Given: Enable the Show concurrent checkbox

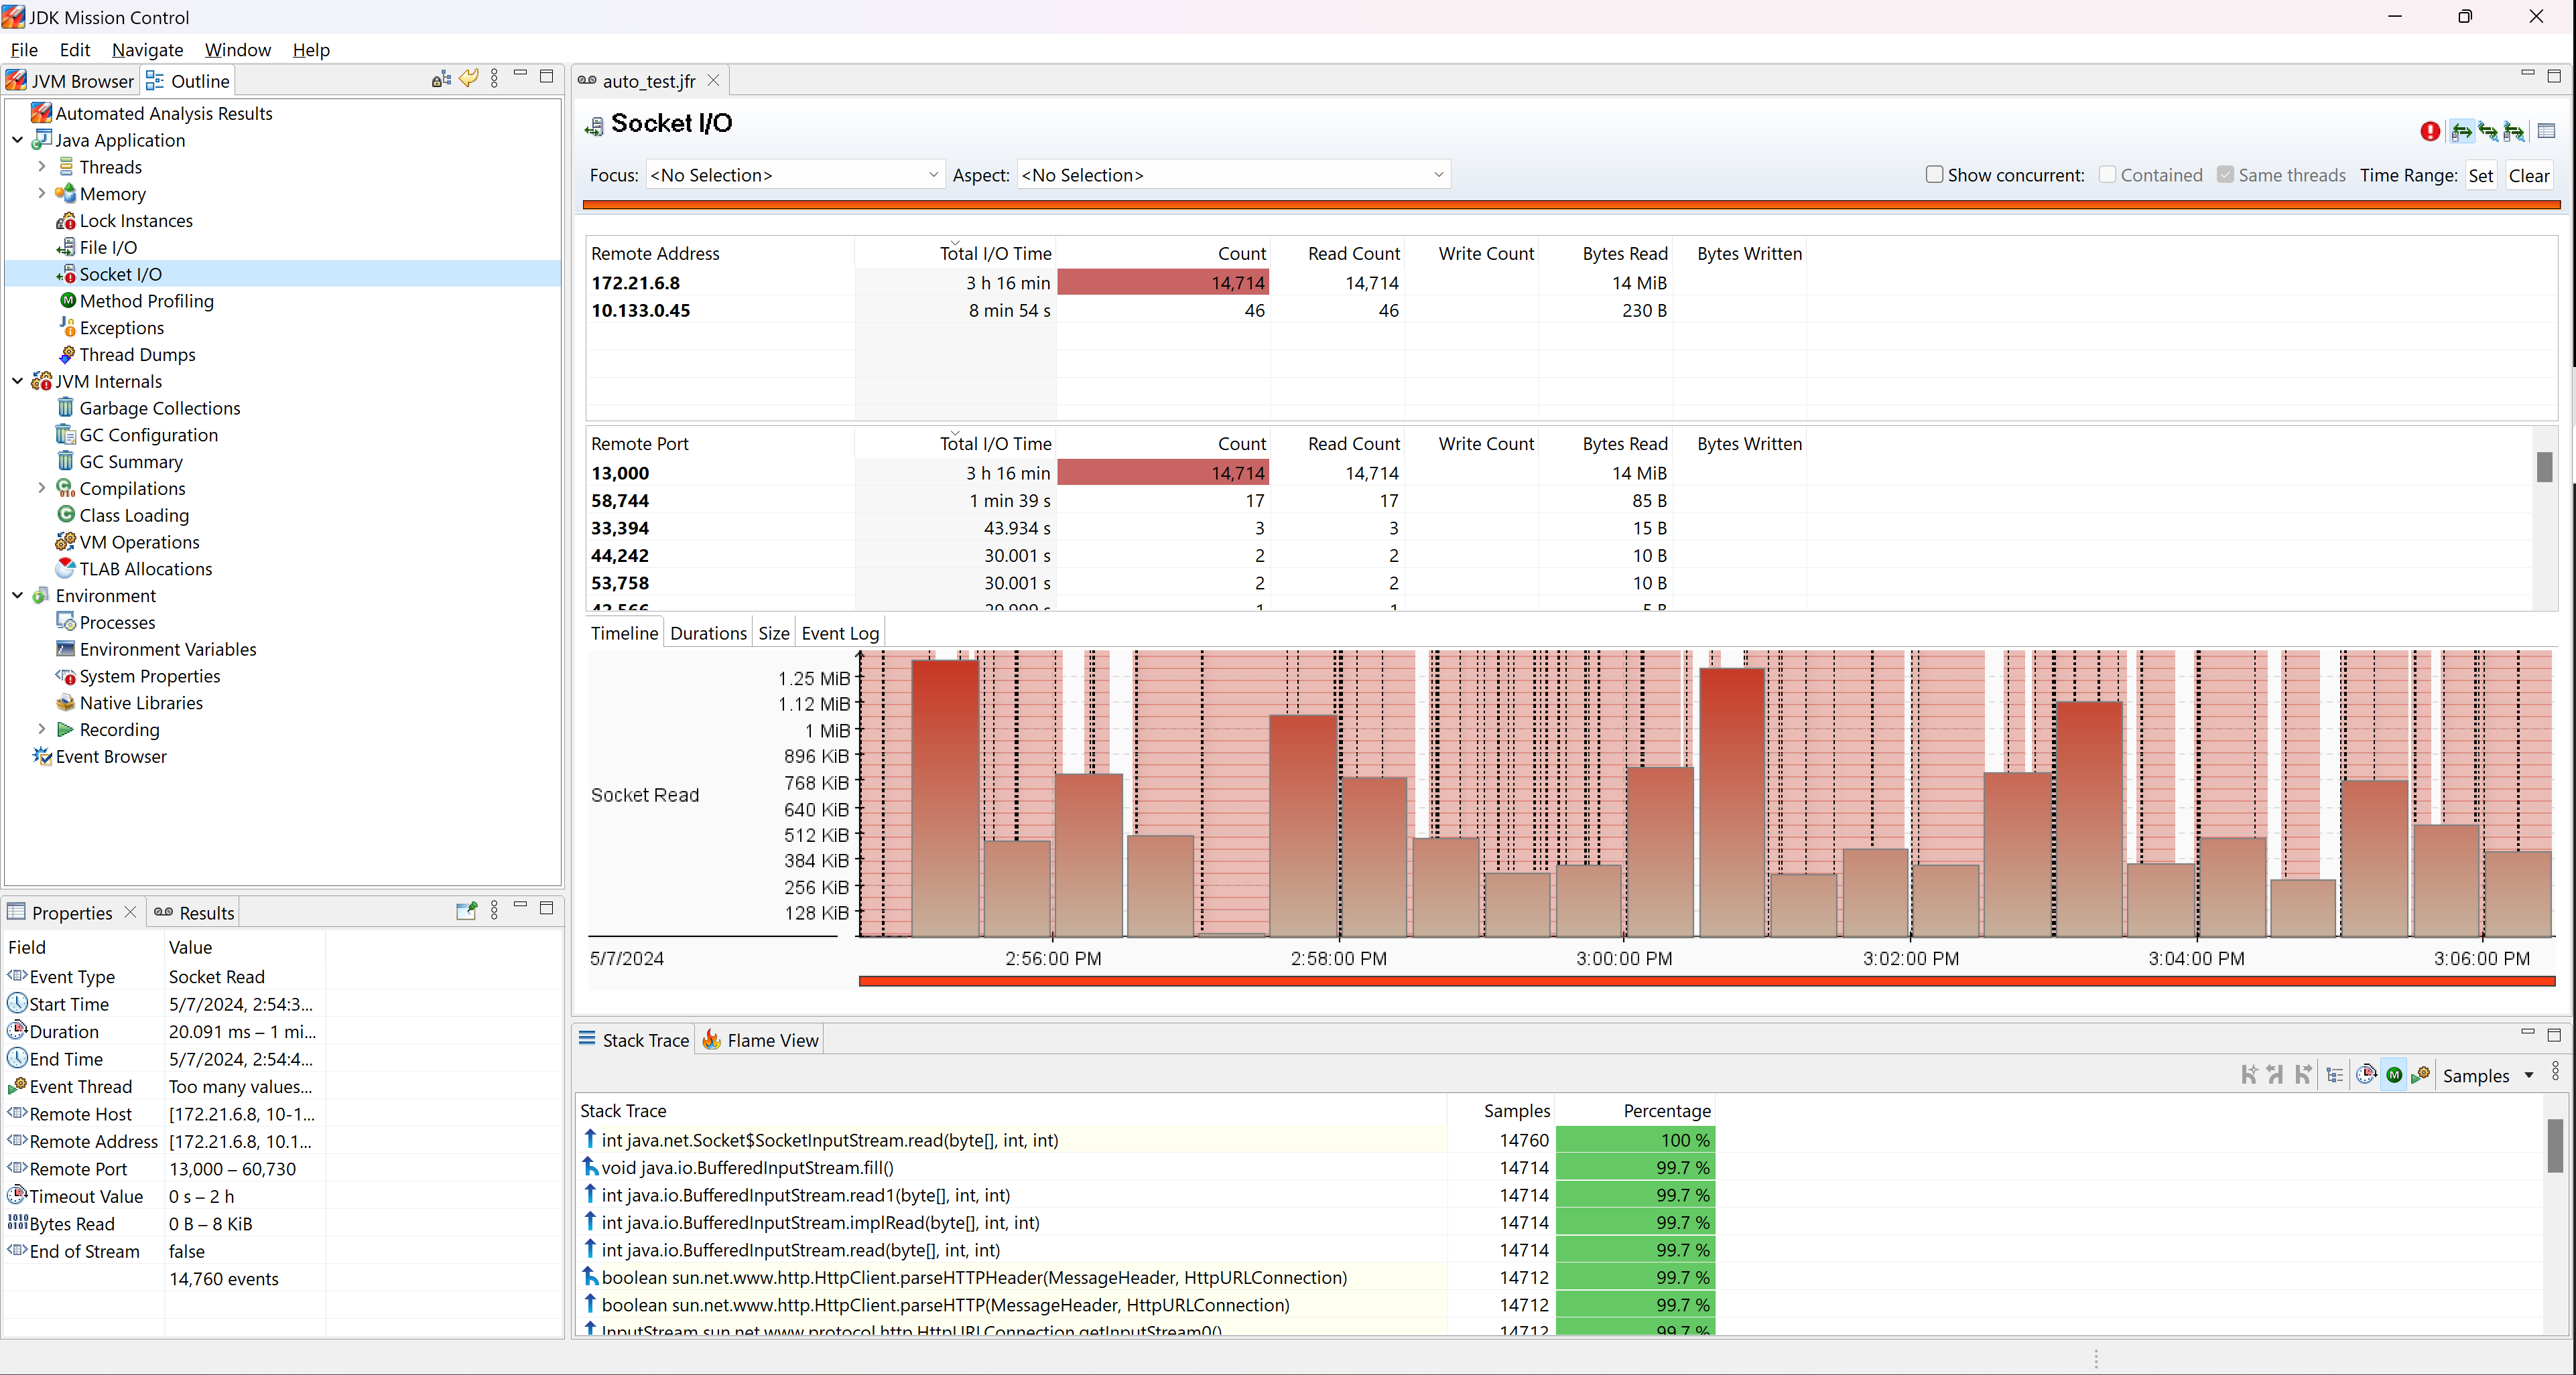Looking at the screenshot, I should tap(1935, 175).
